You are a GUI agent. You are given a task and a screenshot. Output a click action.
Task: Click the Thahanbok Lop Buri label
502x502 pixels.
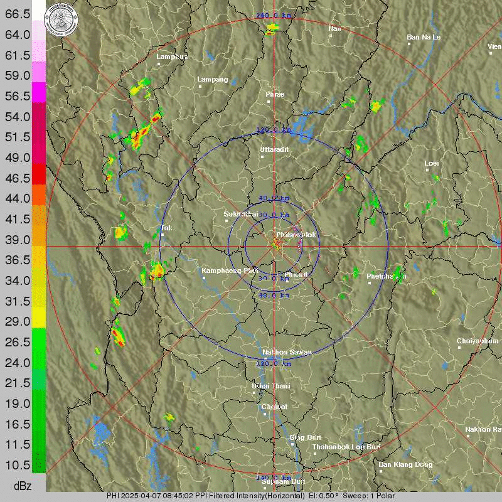[346, 447]
